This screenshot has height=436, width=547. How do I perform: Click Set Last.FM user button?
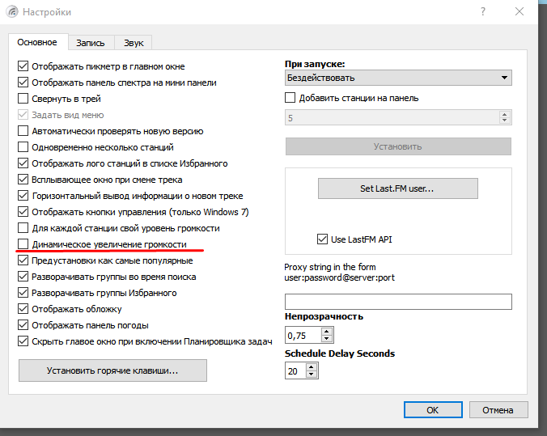397,188
